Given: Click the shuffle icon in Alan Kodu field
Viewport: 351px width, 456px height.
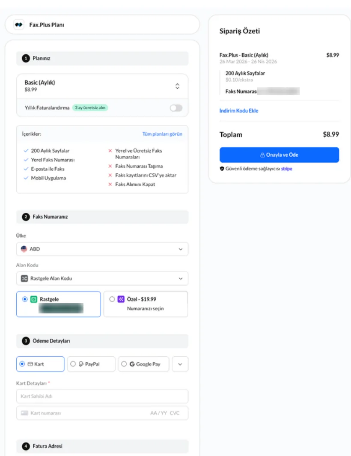Looking at the screenshot, I should pyautogui.click(x=24, y=278).
